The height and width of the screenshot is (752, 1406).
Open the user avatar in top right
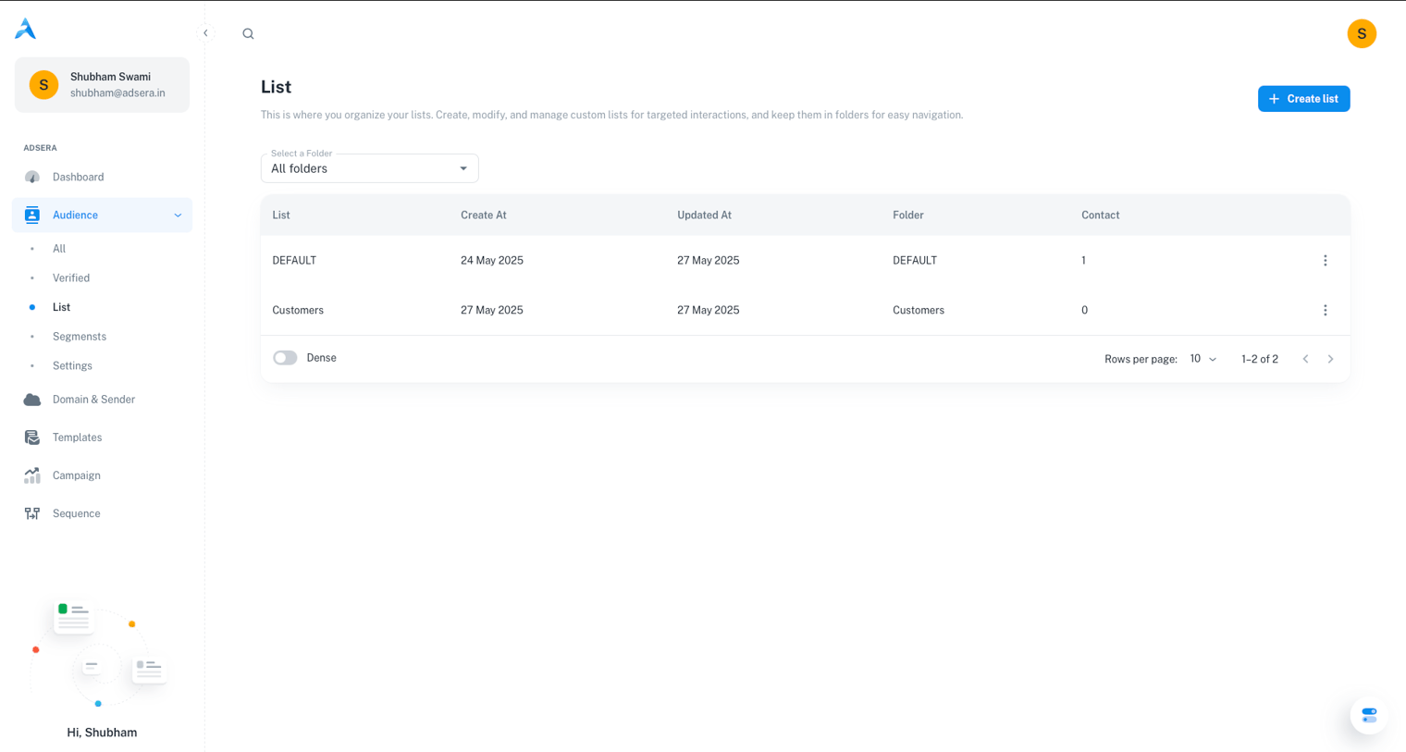coord(1361,33)
